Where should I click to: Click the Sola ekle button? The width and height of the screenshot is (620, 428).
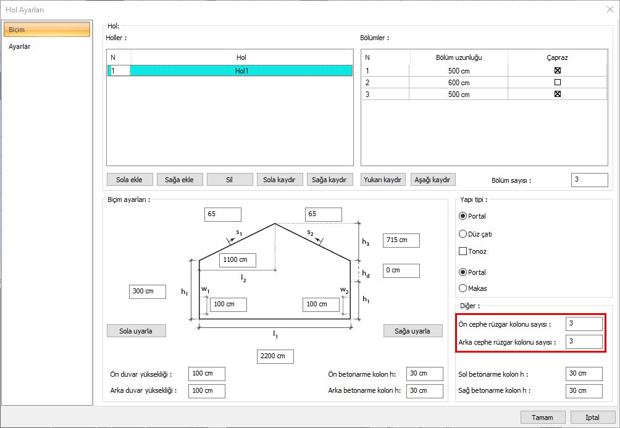130,180
